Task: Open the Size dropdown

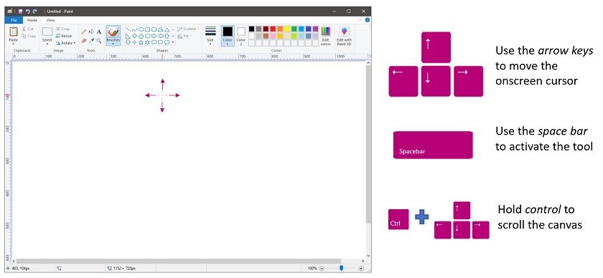Action: pos(210,36)
